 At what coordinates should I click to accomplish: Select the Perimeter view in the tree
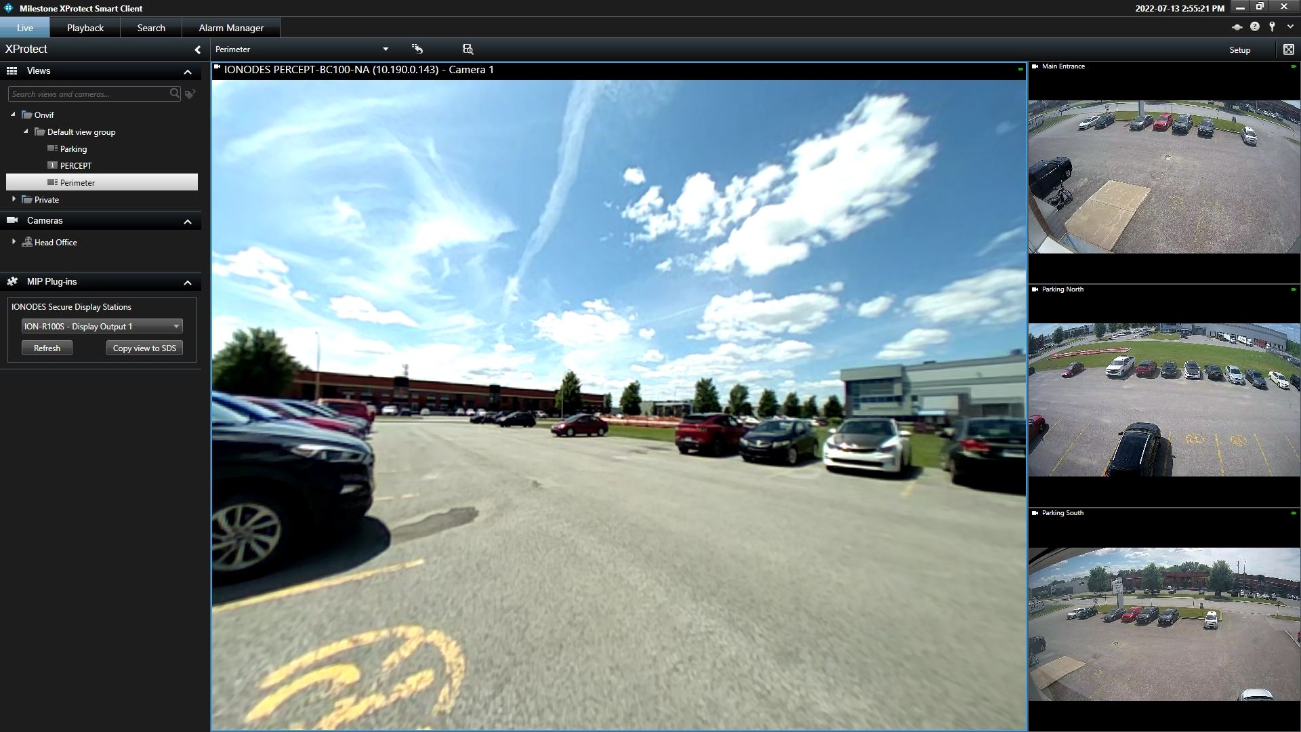point(102,182)
